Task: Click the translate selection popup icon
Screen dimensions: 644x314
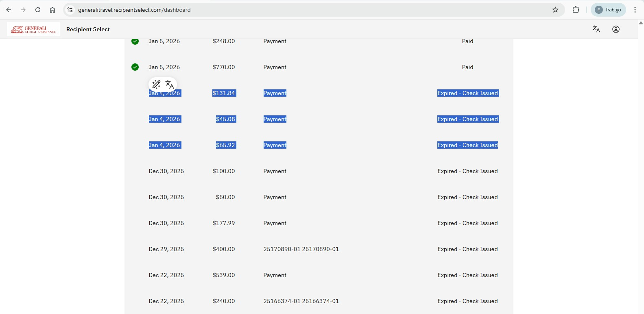Action: 170,84
